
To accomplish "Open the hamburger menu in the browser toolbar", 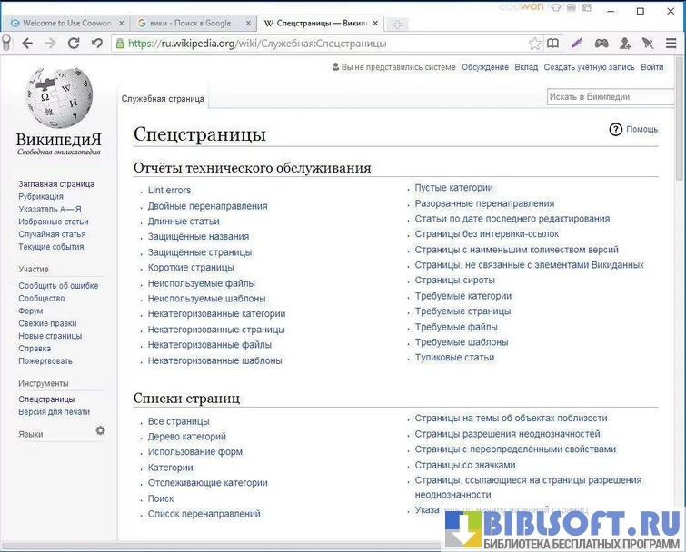I will [671, 43].
